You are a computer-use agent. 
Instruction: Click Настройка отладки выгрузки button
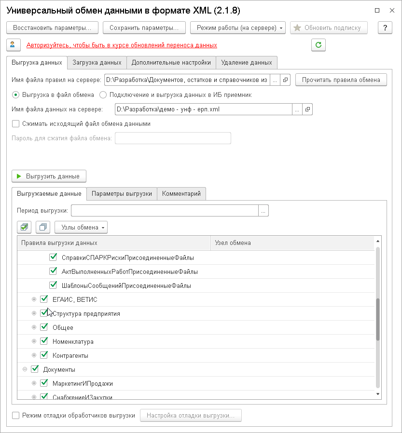pos(191,415)
